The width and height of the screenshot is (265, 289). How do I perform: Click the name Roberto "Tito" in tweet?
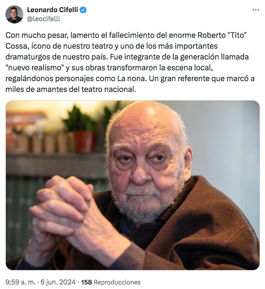coord(222,35)
